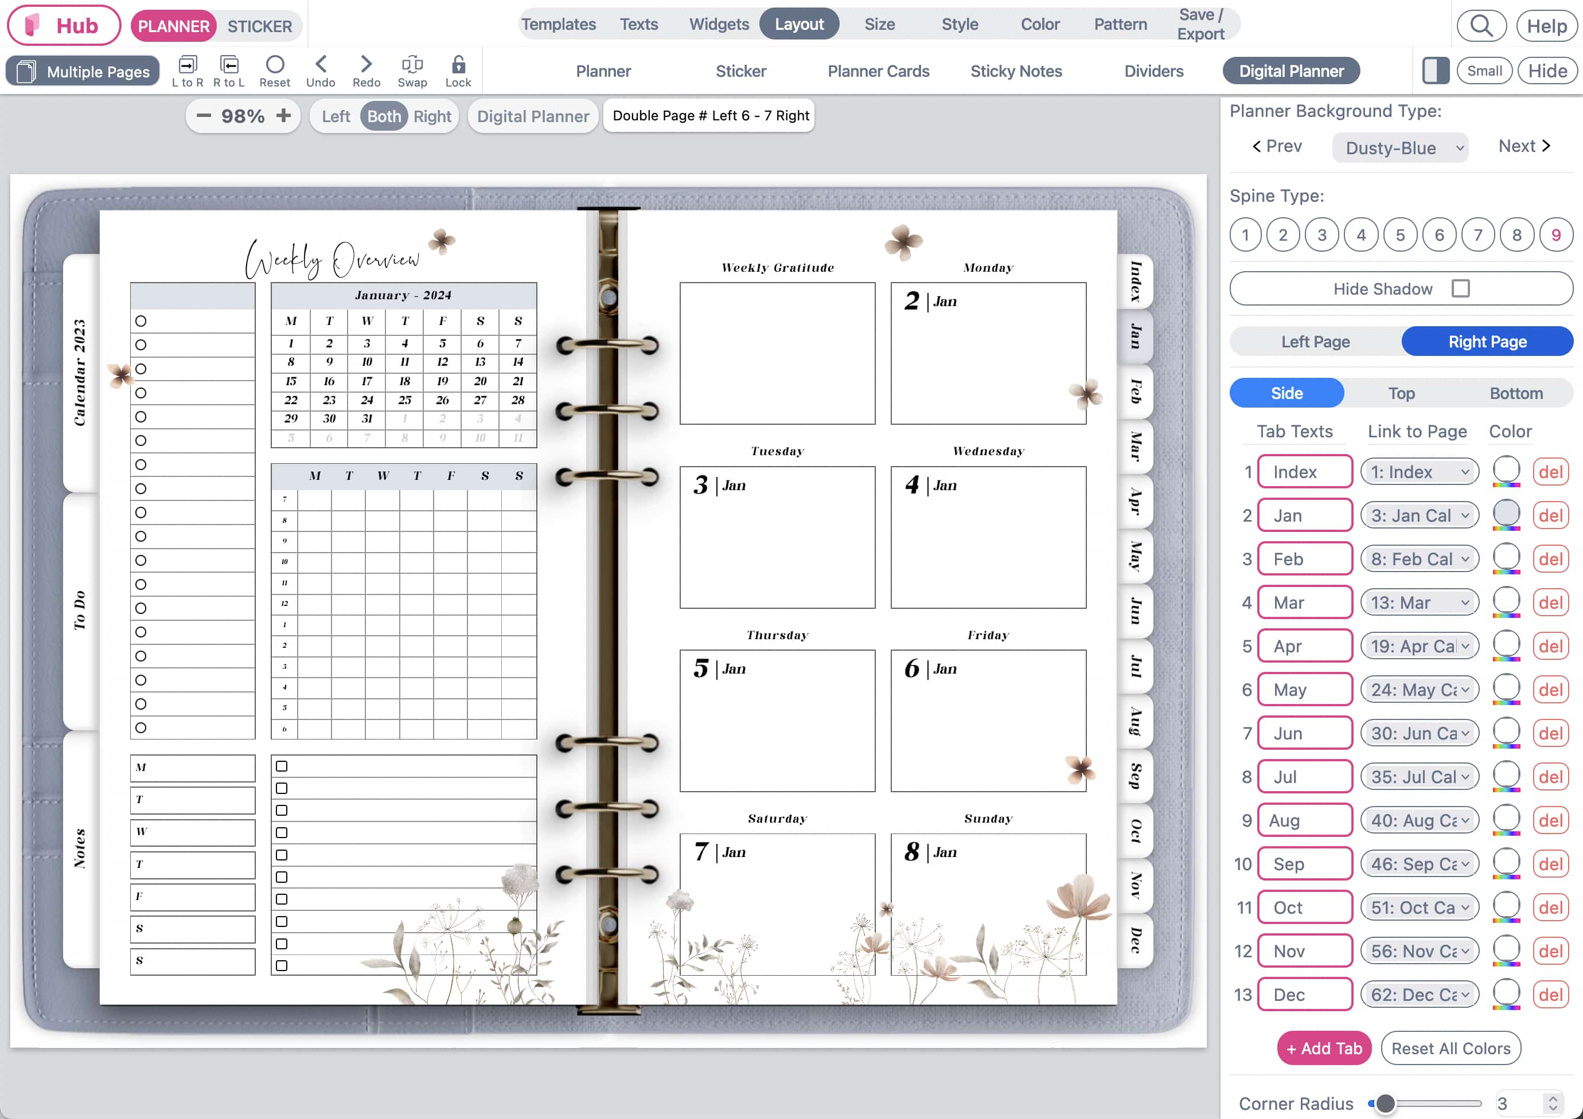Click the R to L copy icon
Image resolution: width=1583 pixels, height=1119 pixels.
[229, 65]
